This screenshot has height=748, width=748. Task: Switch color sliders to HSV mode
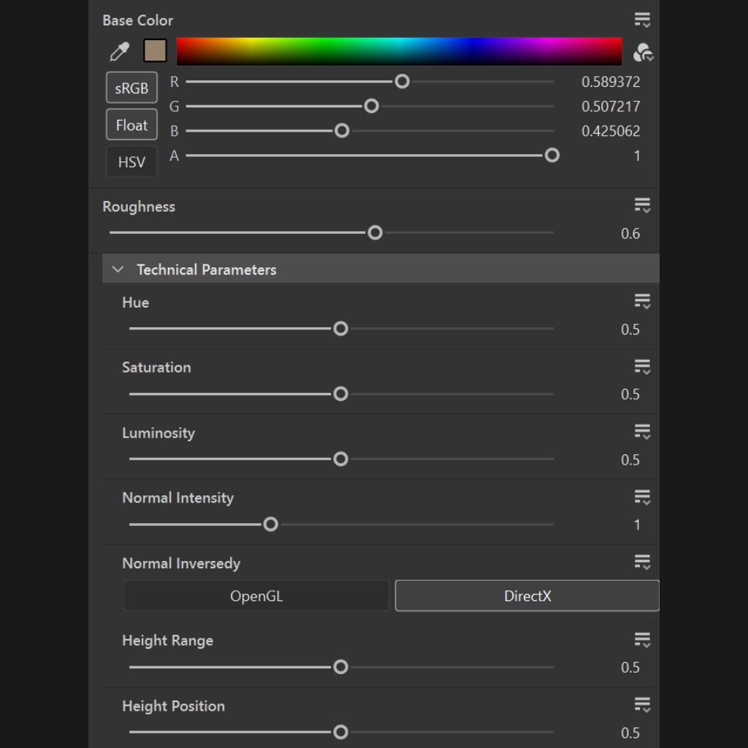[131, 161]
